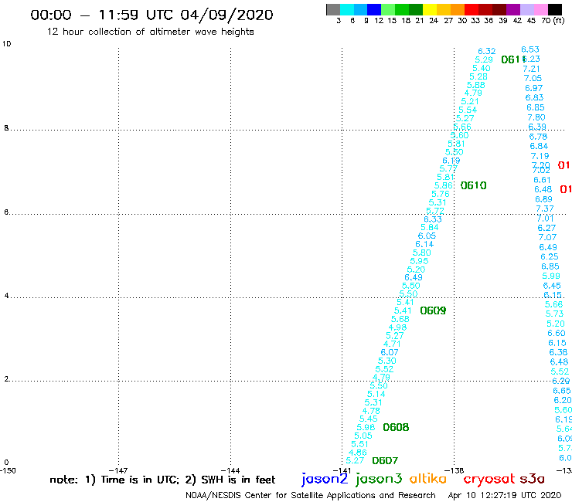Select wave height reading 5.54

tap(468, 110)
